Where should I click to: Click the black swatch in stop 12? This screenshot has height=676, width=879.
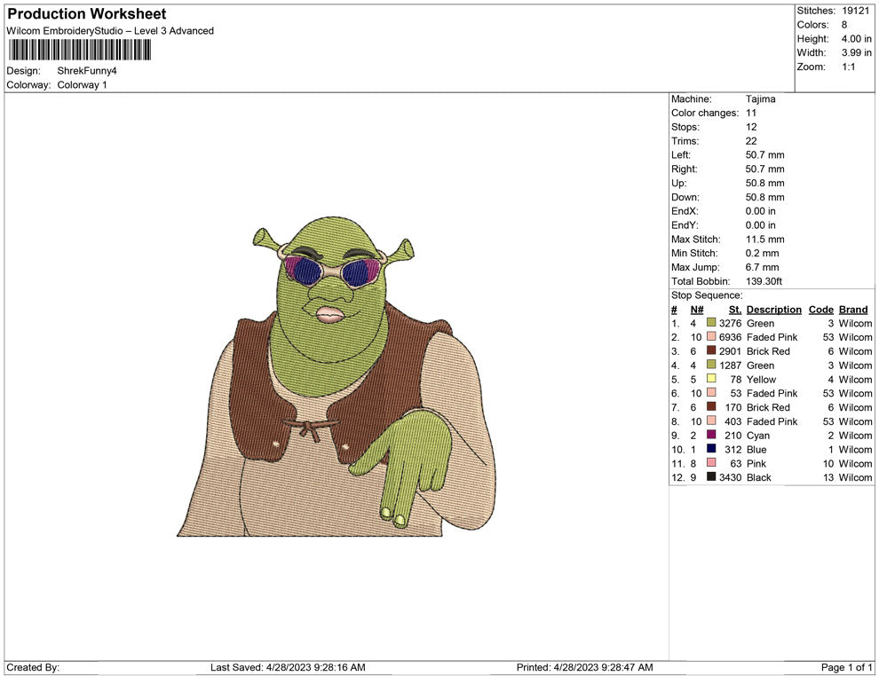coord(711,476)
